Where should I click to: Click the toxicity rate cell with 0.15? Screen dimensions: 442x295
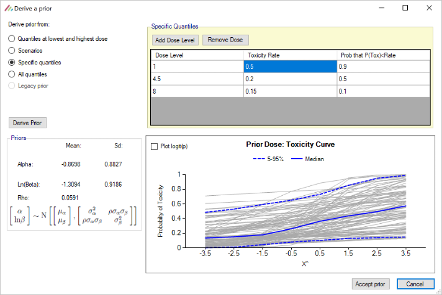(291, 90)
